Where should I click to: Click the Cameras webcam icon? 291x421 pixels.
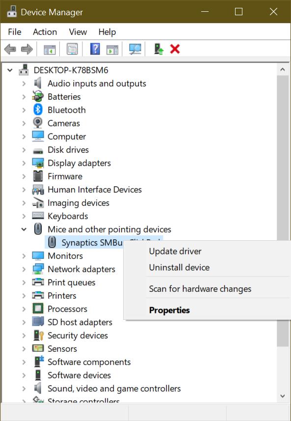click(x=38, y=123)
